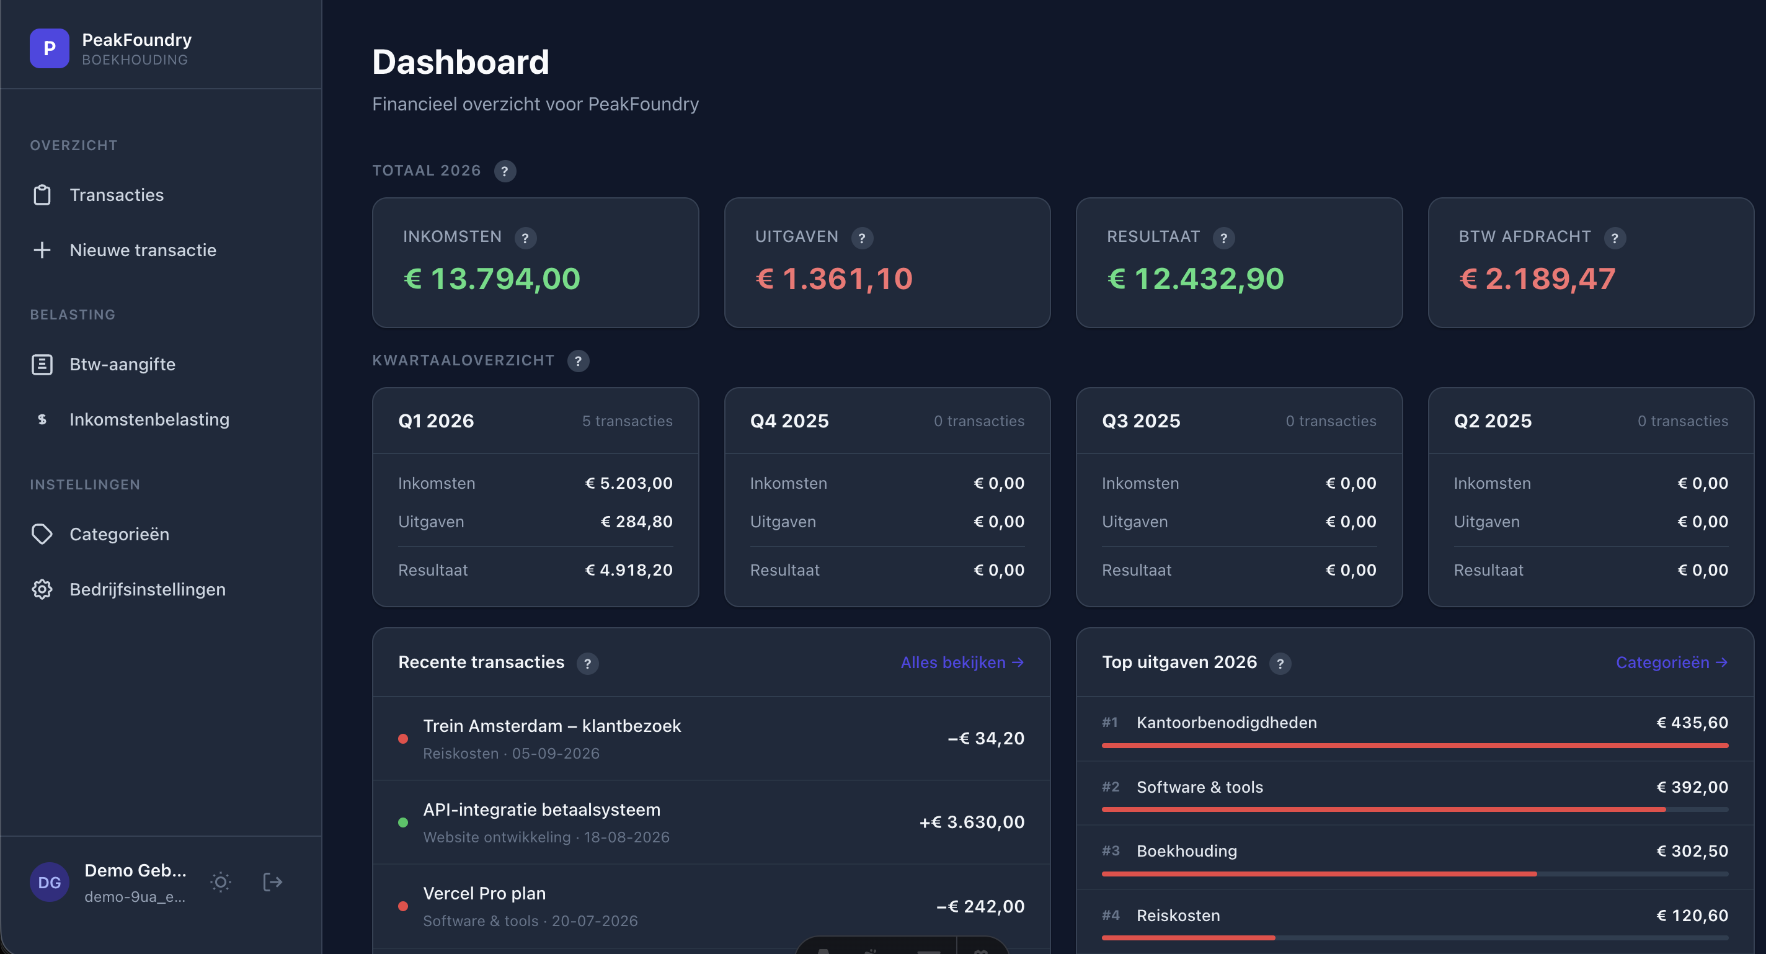Click the Btw-aangifte document icon

(42, 364)
